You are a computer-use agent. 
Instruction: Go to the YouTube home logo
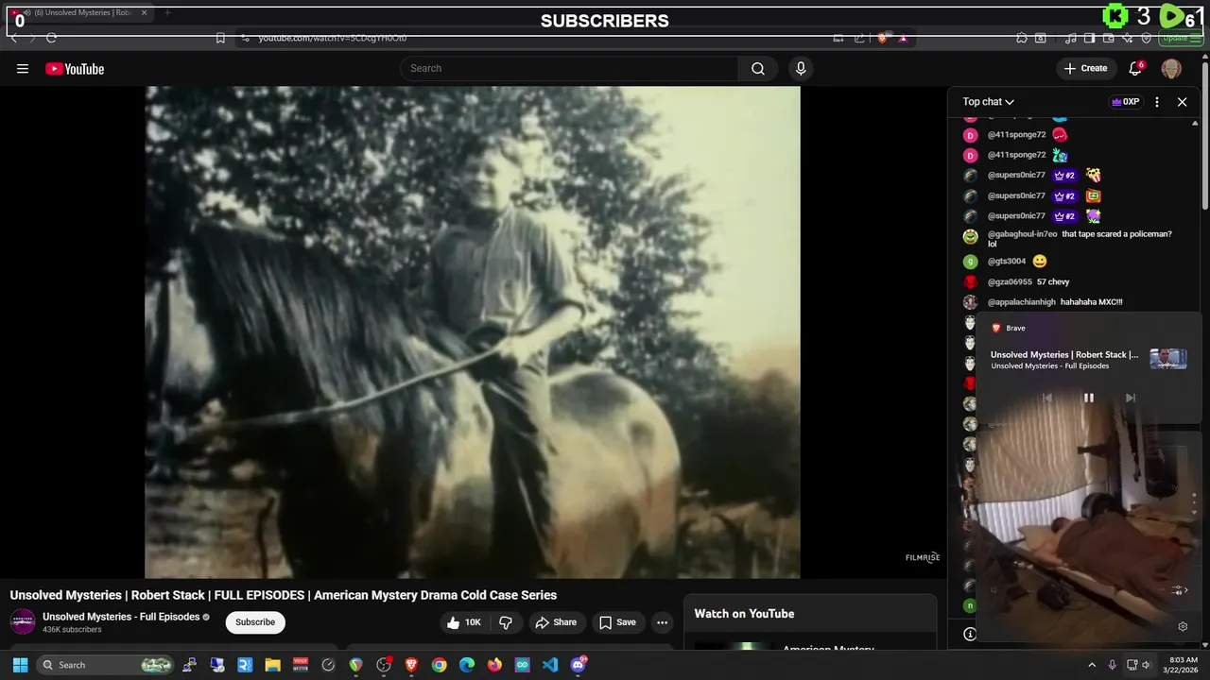point(75,69)
